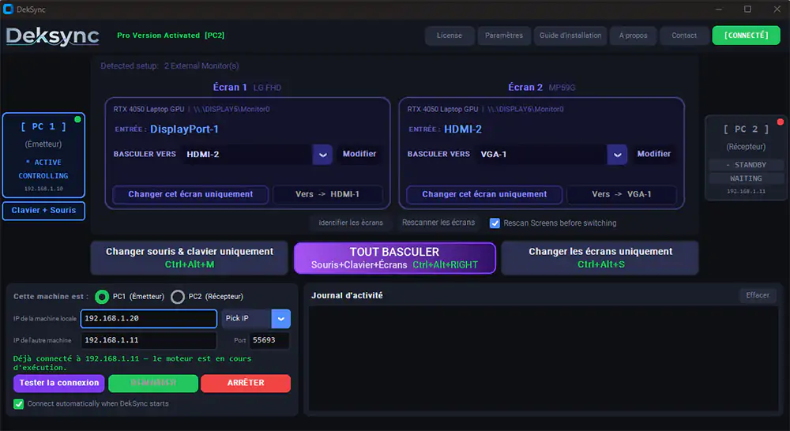Click Vers HDMI-1 button
The image size is (790, 431).
point(328,194)
